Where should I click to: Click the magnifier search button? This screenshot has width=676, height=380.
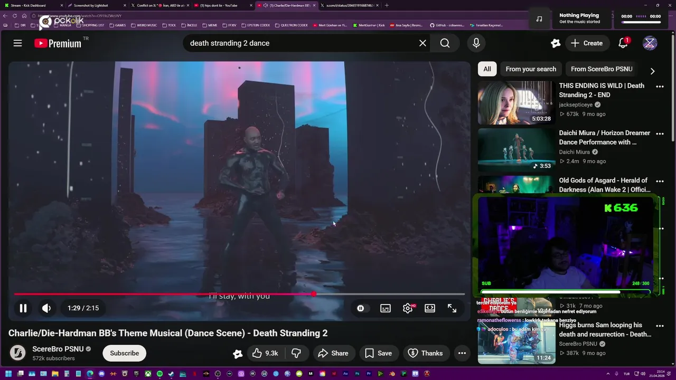(x=445, y=43)
